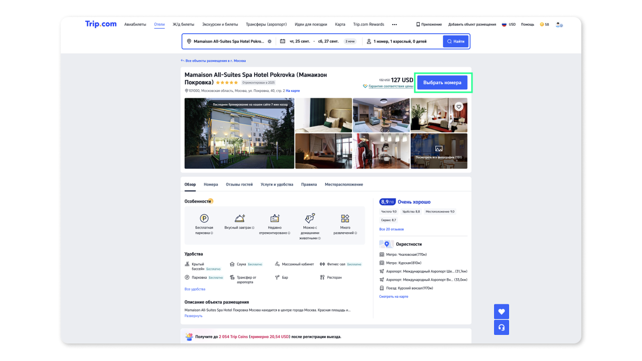The height and width of the screenshot is (361, 642).
Task: Open the check-in date чт, 25 сент.
Action: 299,42
